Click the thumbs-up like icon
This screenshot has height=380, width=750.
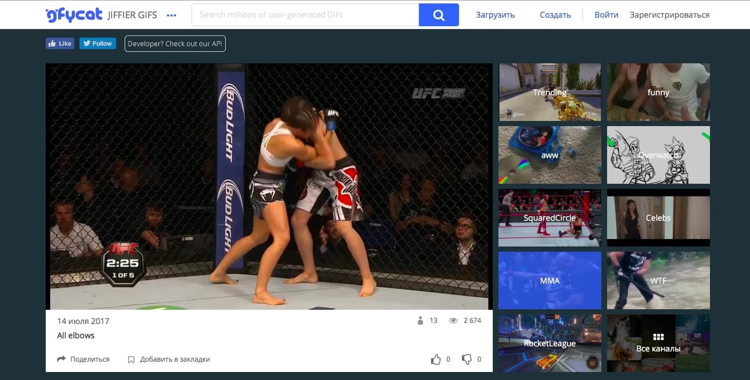pos(436,359)
